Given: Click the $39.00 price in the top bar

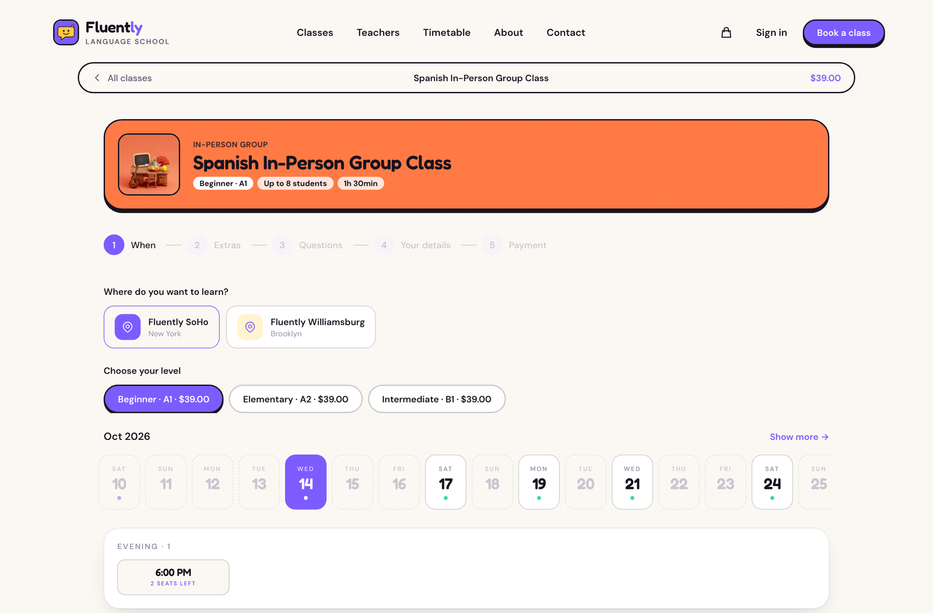Looking at the screenshot, I should [825, 78].
